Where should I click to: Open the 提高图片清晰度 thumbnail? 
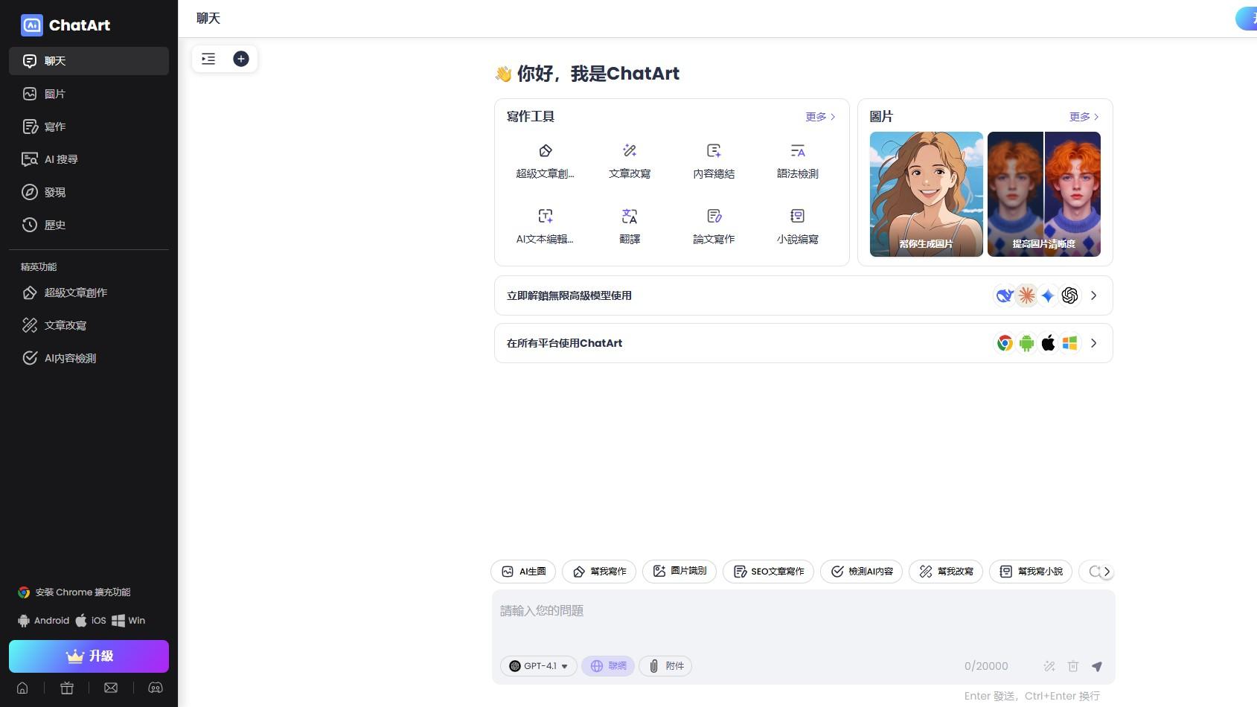[1044, 194]
